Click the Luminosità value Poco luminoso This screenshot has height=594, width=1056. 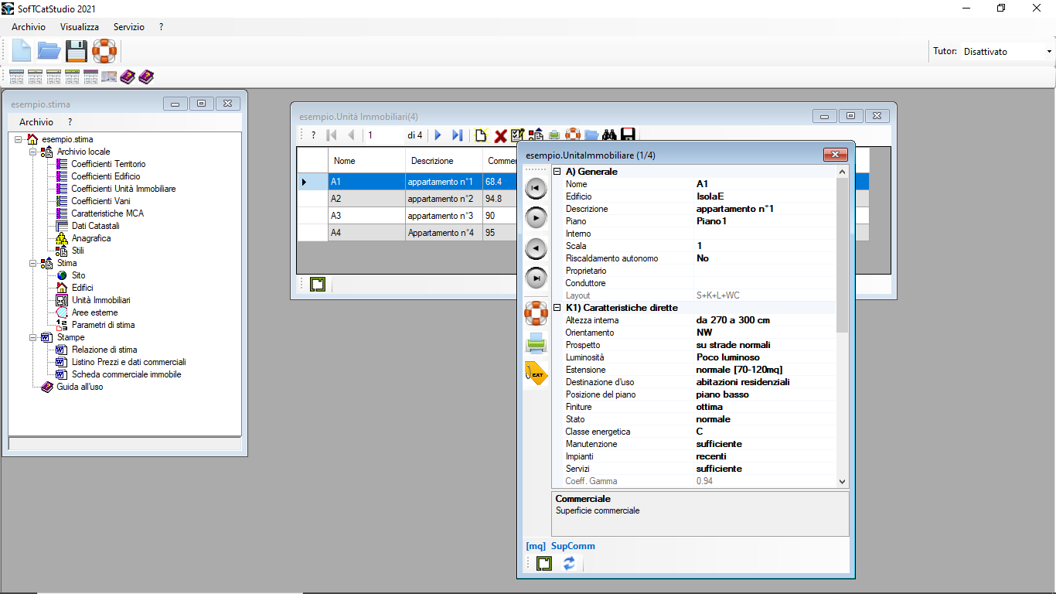point(765,357)
